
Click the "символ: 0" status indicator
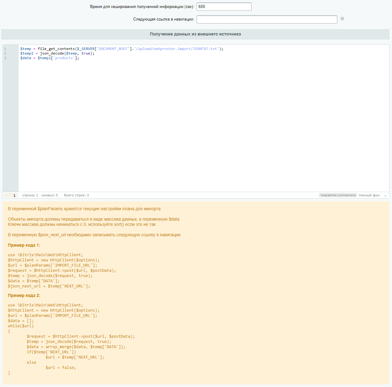tap(50, 195)
